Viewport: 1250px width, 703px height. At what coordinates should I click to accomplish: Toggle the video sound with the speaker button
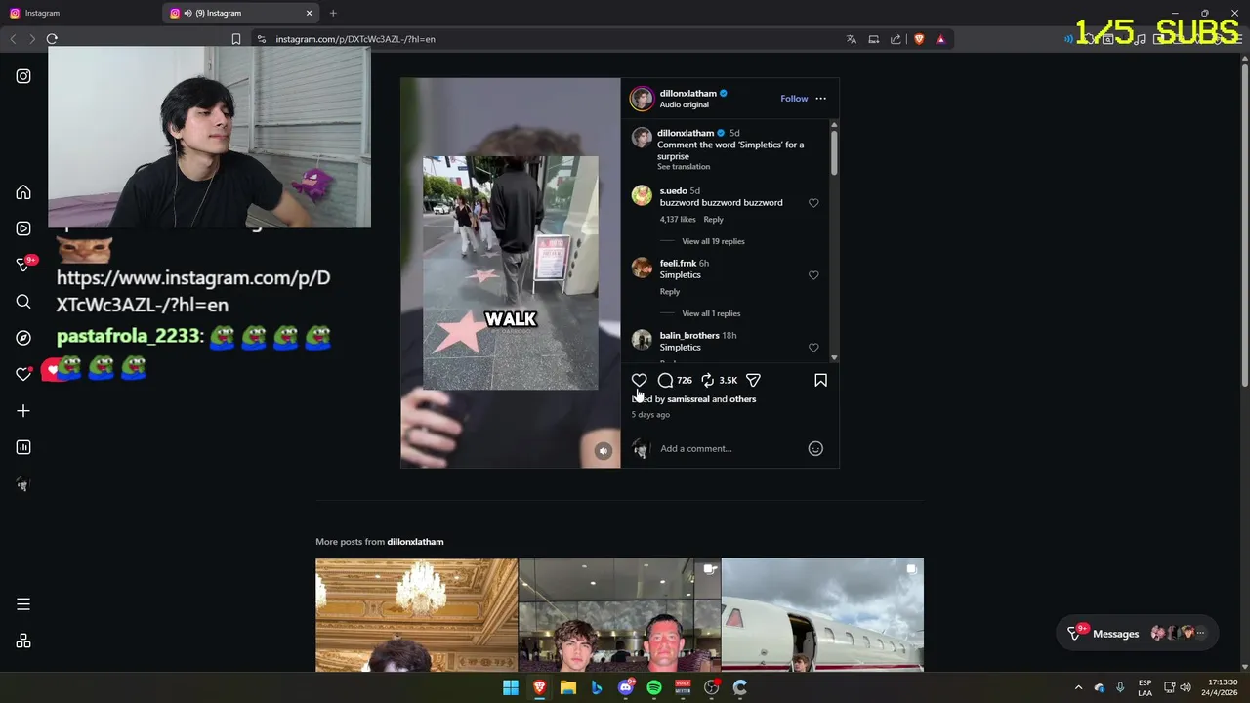coord(604,451)
